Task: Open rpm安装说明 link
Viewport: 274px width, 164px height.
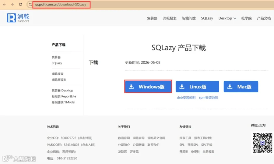Action: coord(209,98)
